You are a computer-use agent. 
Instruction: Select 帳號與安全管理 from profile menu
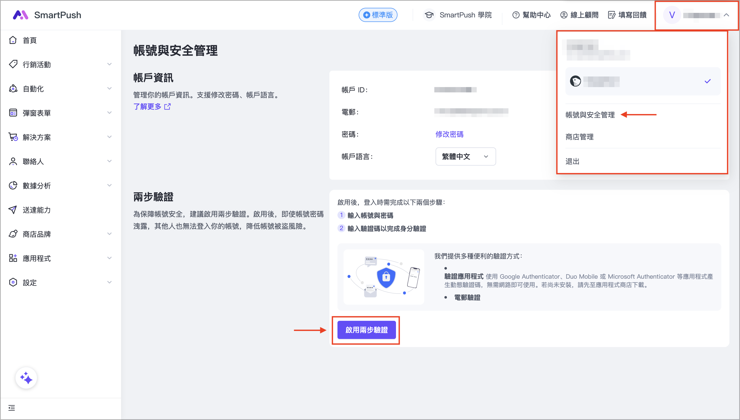(x=590, y=115)
